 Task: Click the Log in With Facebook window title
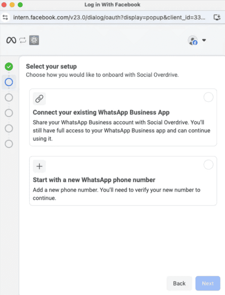pos(112,5)
